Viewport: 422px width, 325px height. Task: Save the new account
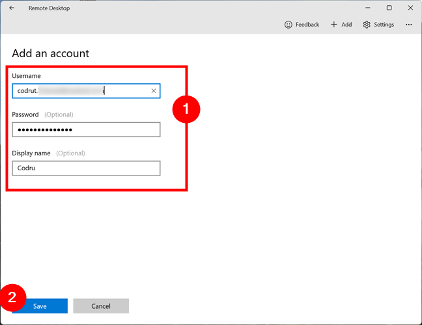[40, 306]
